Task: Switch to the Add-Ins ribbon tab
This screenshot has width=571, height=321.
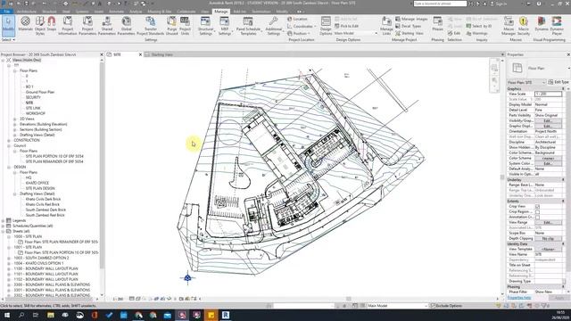Action: (x=239, y=12)
